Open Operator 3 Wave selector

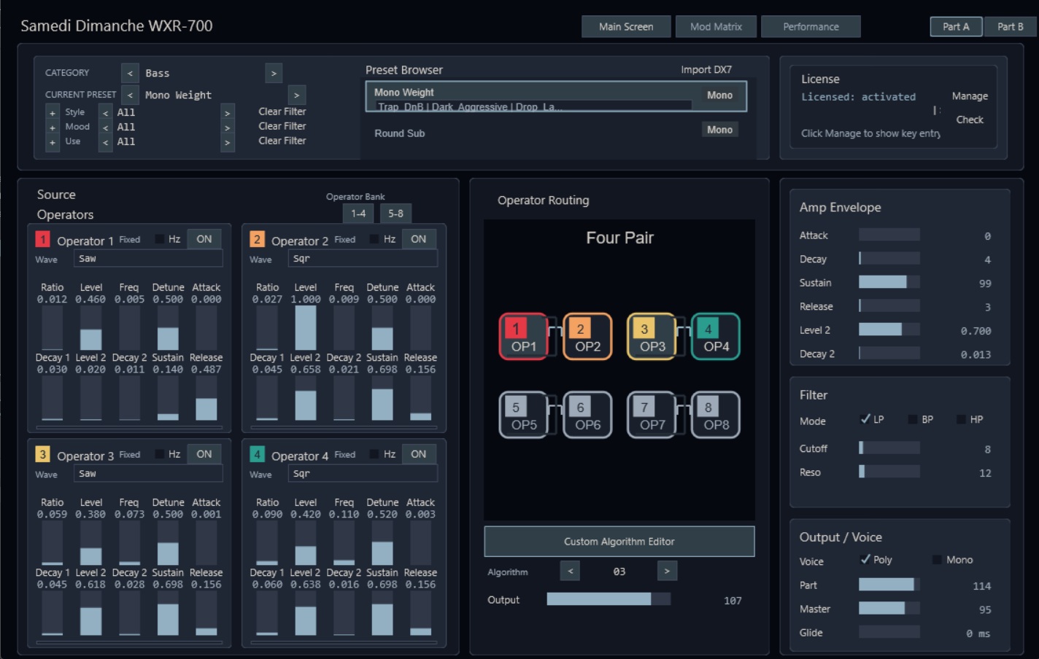click(x=148, y=474)
